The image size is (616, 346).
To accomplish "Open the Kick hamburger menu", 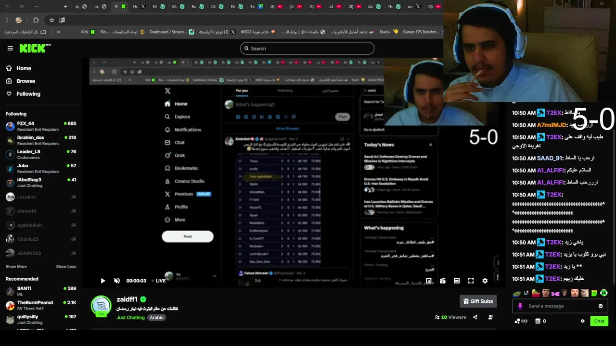I will pos(10,48).
